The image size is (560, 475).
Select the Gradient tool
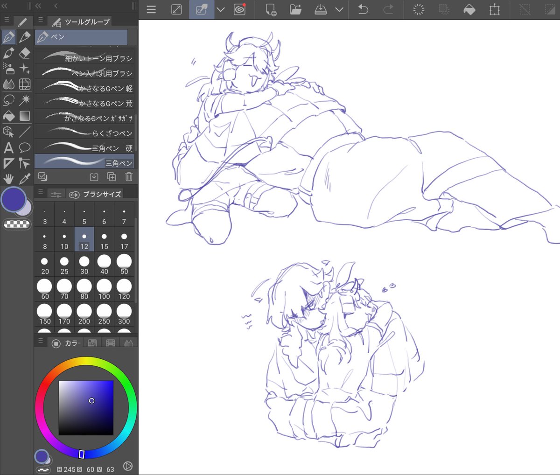pyautogui.click(x=25, y=116)
